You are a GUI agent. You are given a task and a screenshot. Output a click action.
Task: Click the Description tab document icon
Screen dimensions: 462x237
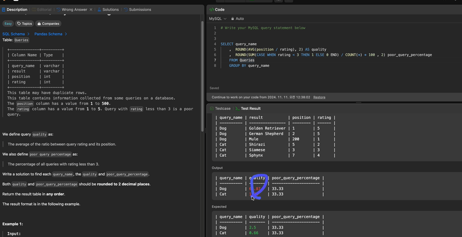3,10
